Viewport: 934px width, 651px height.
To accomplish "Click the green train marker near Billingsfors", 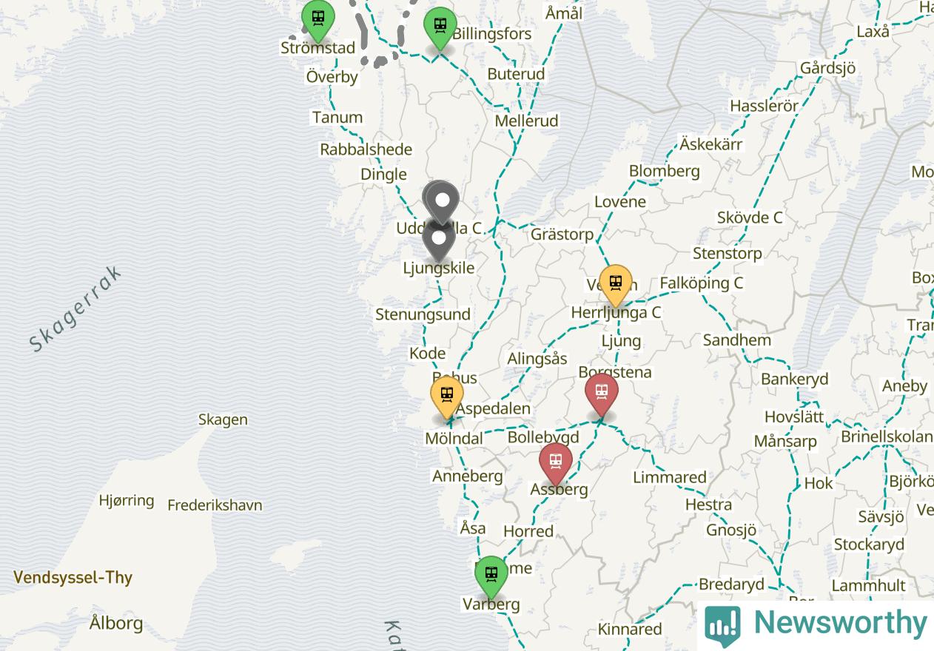I will 440,29.
